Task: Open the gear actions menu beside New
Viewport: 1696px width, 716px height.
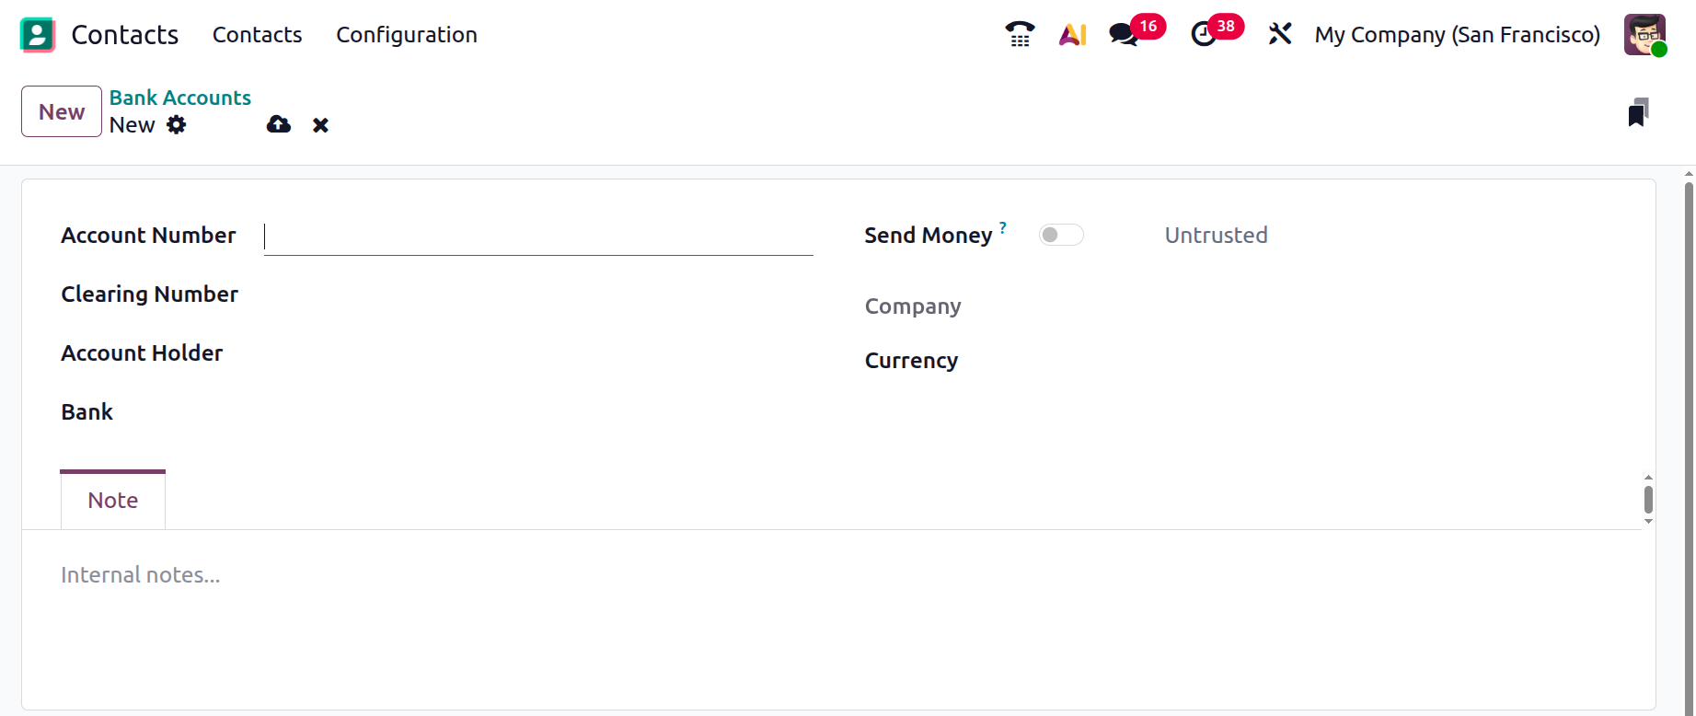Action: (177, 125)
